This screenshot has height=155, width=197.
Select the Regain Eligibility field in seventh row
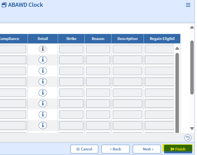(x=159, y=115)
